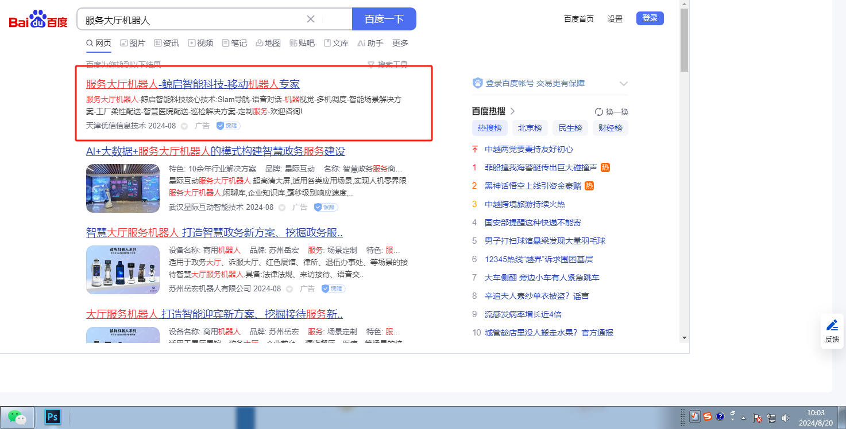Switch to the 民生榜 tab
The width and height of the screenshot is (846, 429).
(x=570, y=128)
